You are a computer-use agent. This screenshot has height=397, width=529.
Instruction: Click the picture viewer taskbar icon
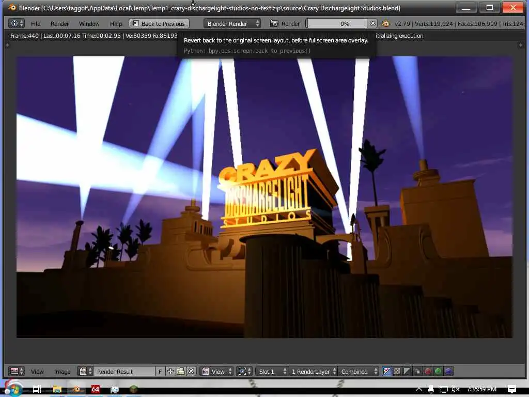pyautogui.click(x=115, y=389)
